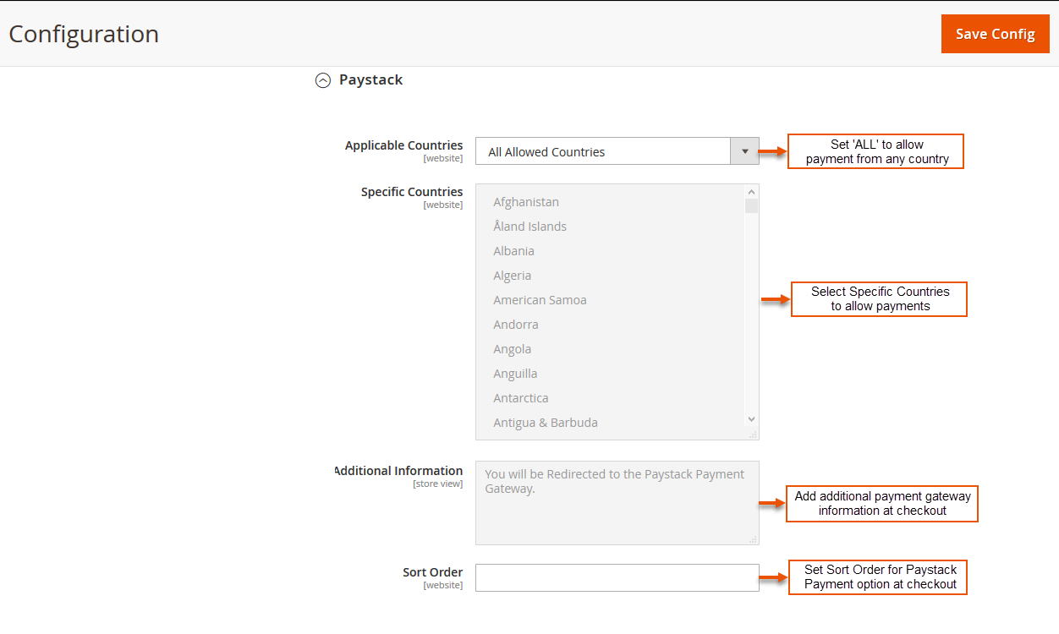Choose Albania from Specific Countries
This screenshot has width=1059, height=634.
point(513,251)
